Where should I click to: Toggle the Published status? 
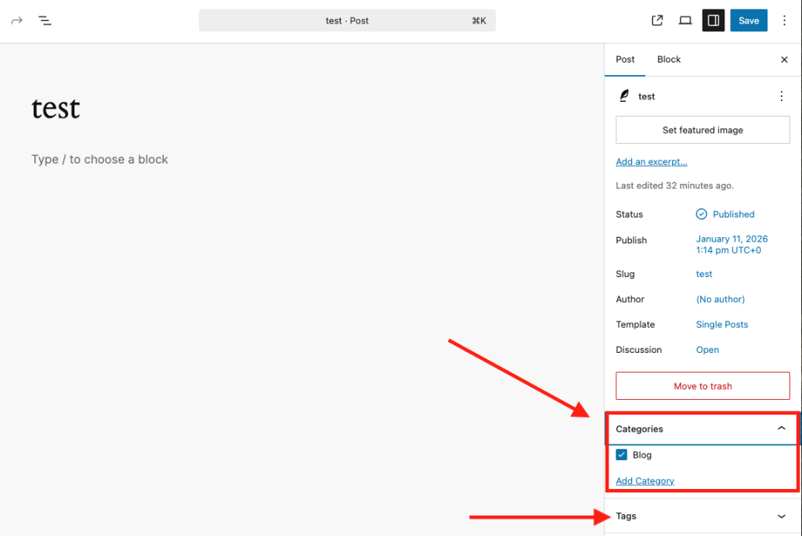733,214
